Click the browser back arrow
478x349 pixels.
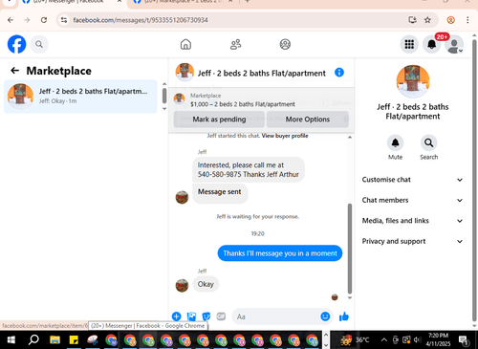point(11,20)
